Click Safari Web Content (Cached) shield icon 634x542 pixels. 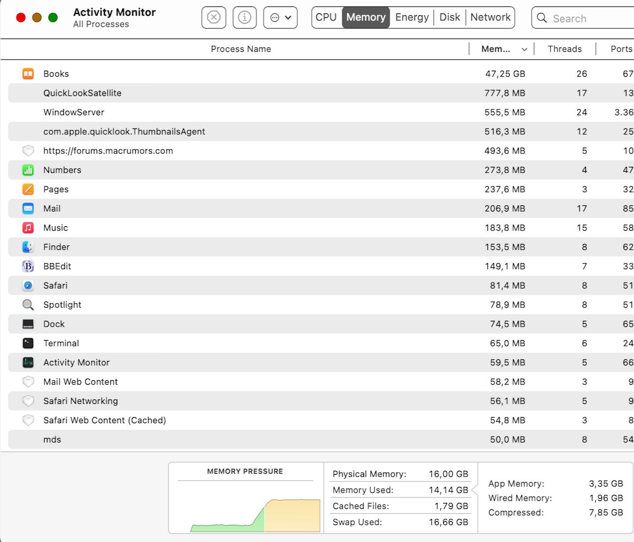28,420
